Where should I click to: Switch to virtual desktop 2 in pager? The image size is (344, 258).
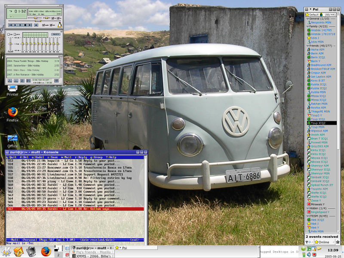click(58, 255)
